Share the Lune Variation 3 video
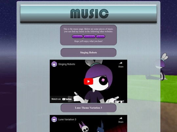This screenshot has width=177, height=132. [x=121, y=120]
